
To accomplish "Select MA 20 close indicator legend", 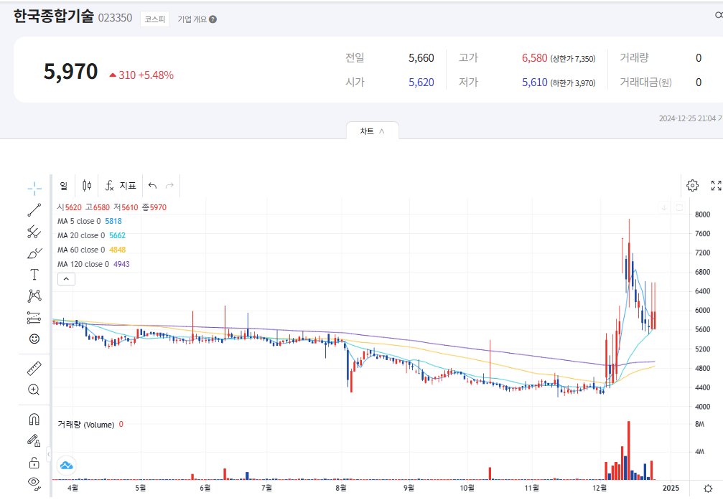I will tap(91, 235).
